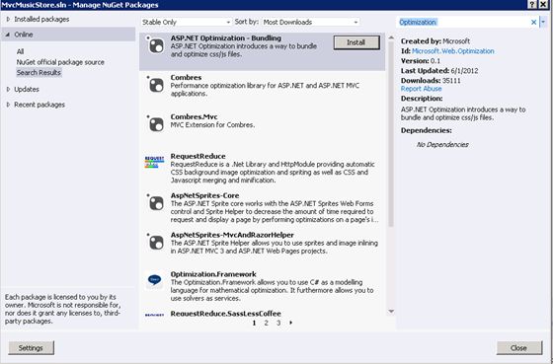Viewport: 553px width, 364px height.
Task: Open the Sort by Most Downloads dropdown
Action: (310, 22)
